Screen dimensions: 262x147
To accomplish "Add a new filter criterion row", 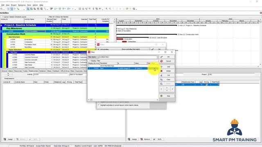I will tap(167, 67).
